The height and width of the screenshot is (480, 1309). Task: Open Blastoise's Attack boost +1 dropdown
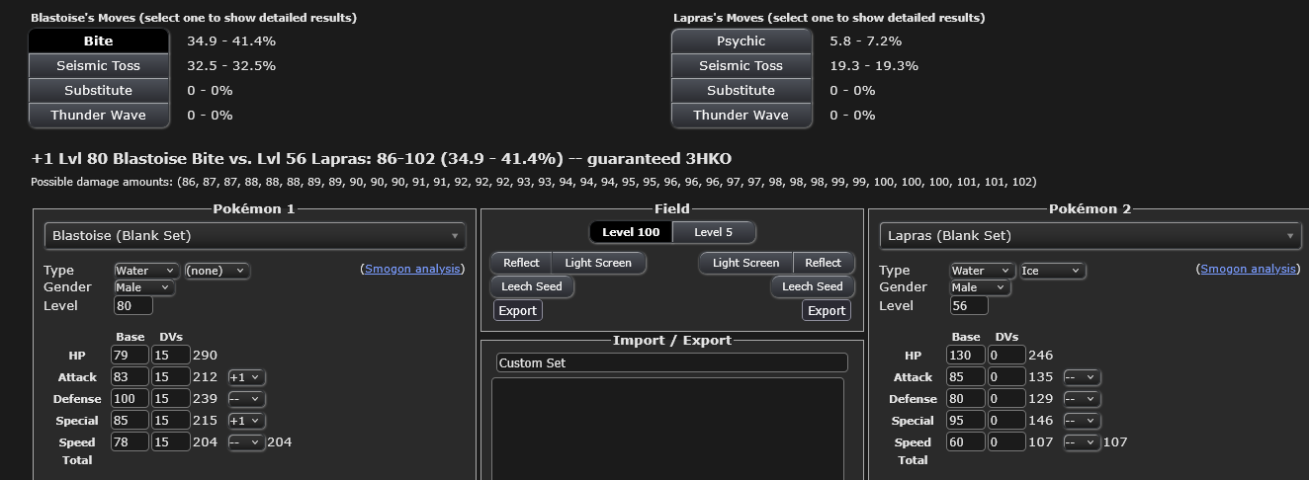click(246, 377)
